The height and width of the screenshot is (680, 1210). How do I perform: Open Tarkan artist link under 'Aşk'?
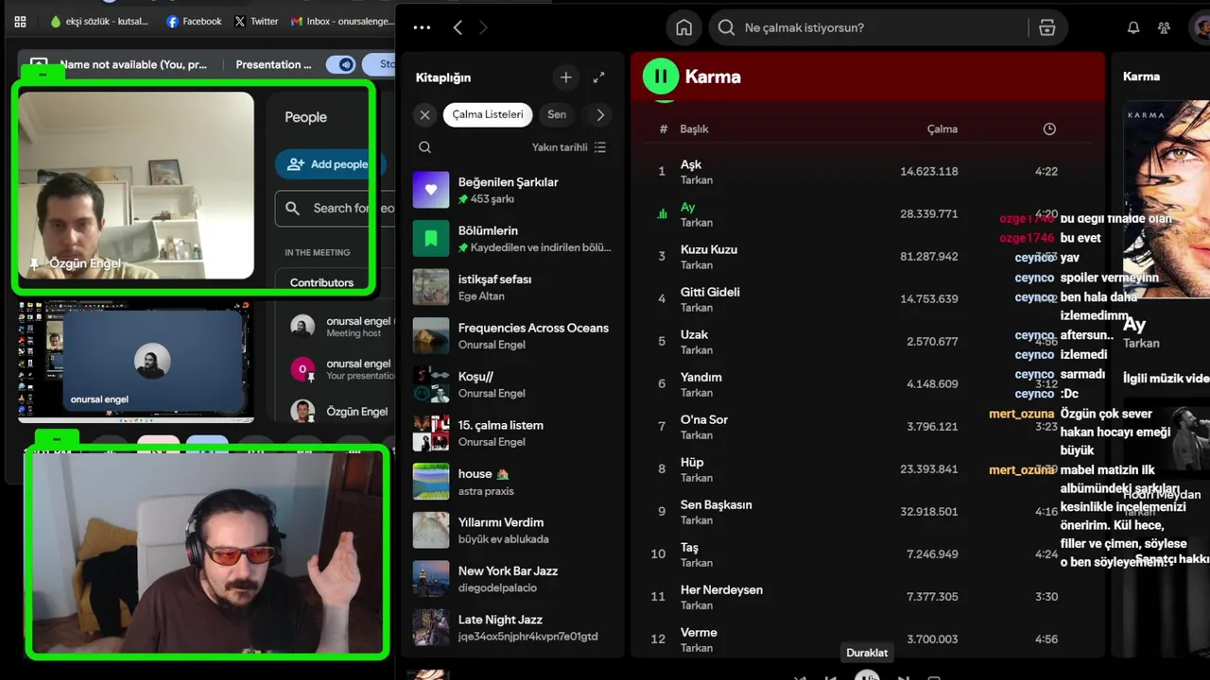(x=697, y=180)
